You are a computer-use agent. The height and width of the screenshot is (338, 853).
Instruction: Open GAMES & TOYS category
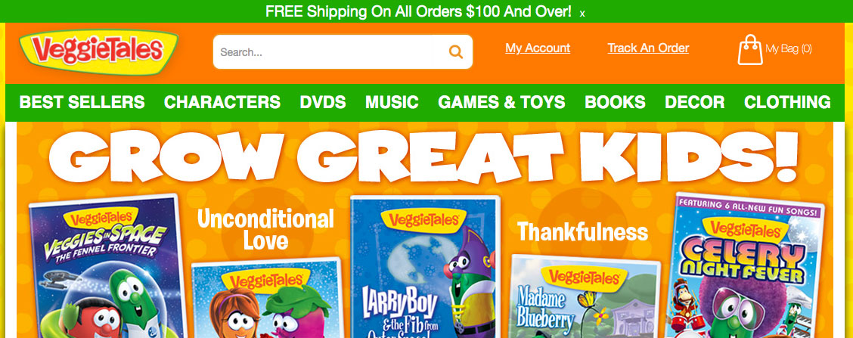tap(501, 102)
